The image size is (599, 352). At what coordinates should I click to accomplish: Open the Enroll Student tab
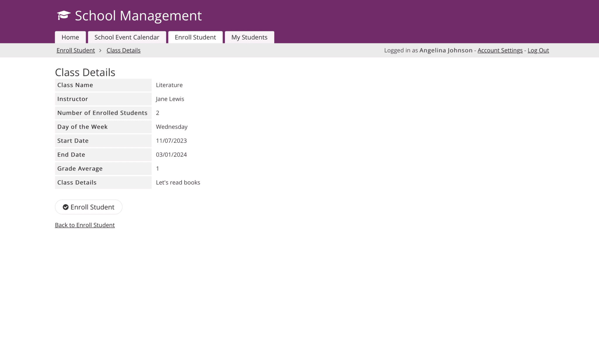tap(195, 37)
